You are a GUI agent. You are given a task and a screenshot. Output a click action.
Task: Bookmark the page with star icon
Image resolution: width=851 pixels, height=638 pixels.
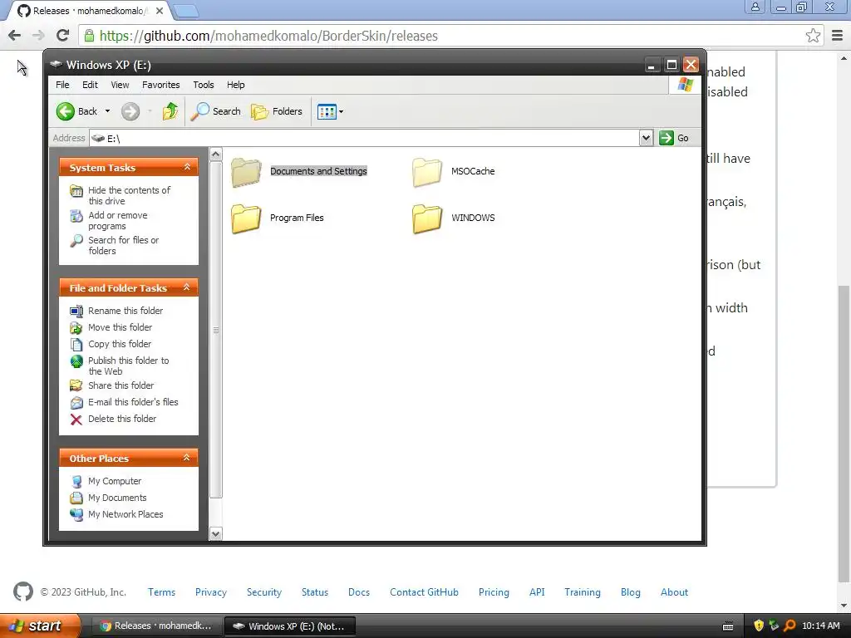coord(813,36)
